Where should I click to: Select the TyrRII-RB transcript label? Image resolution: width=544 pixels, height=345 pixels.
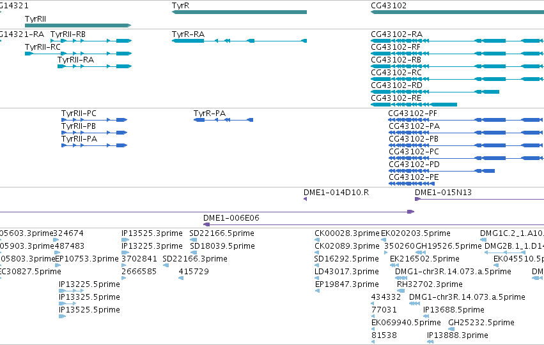(68, 34)
